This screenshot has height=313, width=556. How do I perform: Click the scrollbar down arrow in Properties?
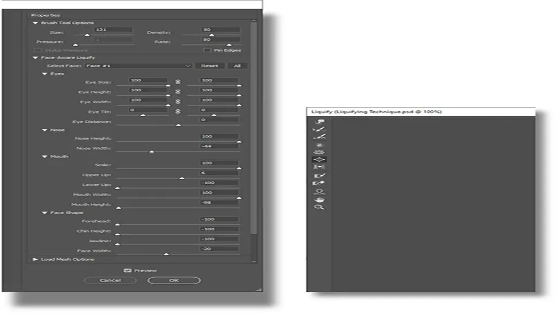coord(254,261)
